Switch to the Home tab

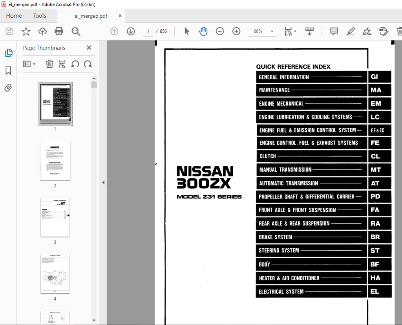coord(14,16)
